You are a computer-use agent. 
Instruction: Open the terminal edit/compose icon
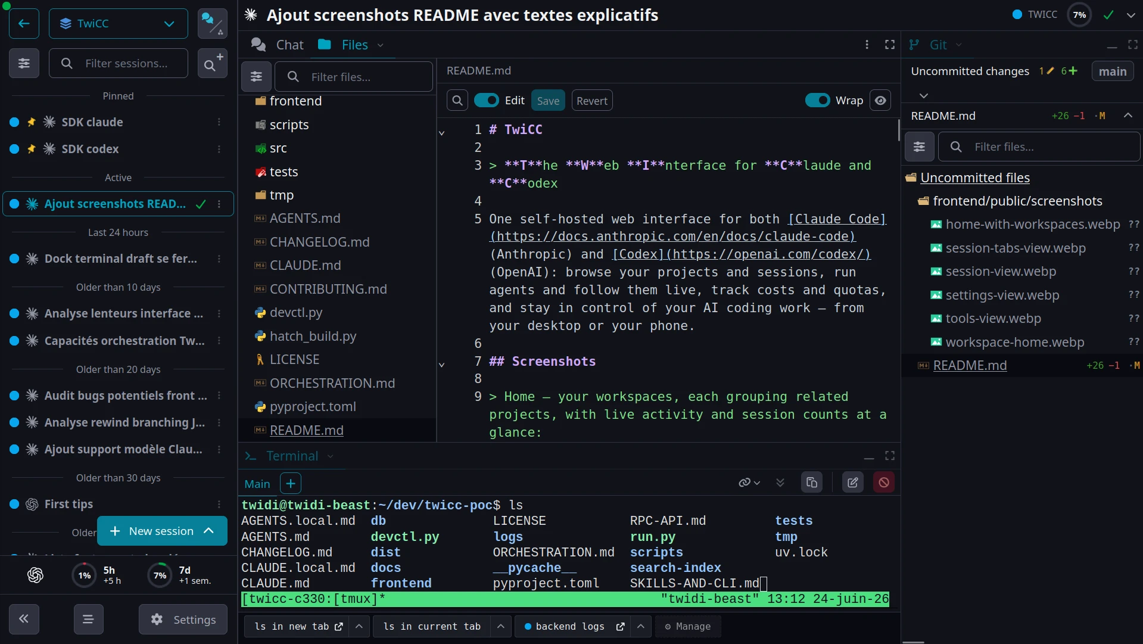tap(853, 483)
